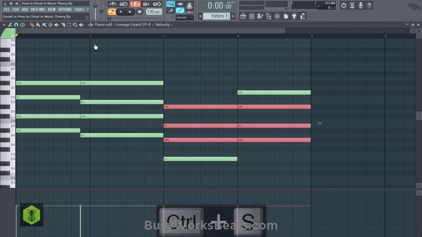Viewport: 422px width, 237px height.
Task: Open the Browser view
Action: point(269,16)
